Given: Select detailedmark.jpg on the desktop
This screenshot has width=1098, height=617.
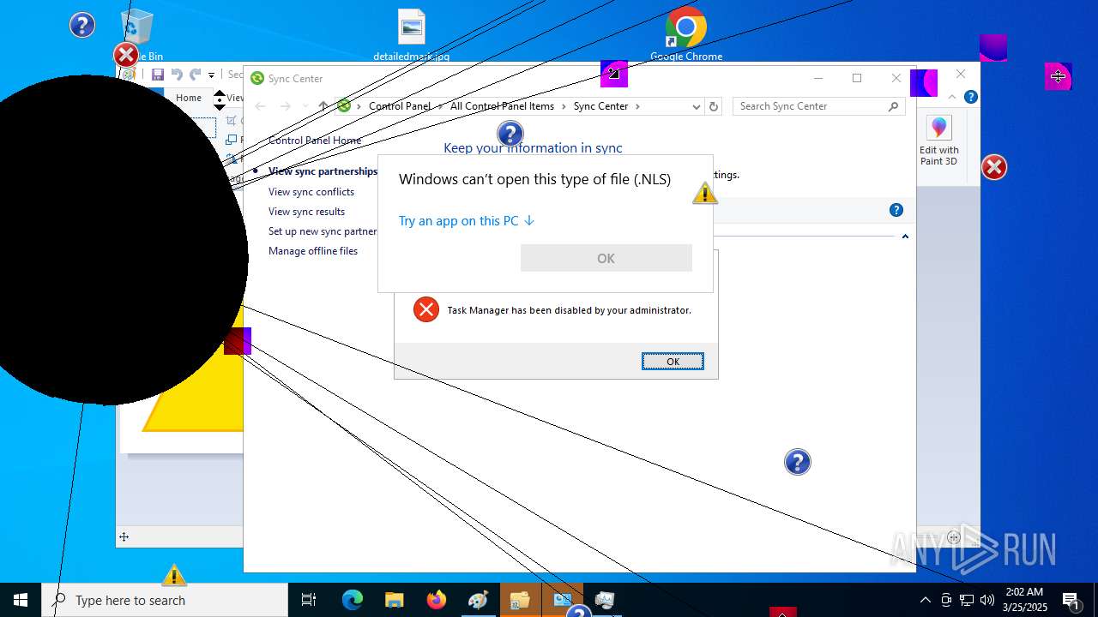Looking at the screenshot, I should [x=412, y=36].
